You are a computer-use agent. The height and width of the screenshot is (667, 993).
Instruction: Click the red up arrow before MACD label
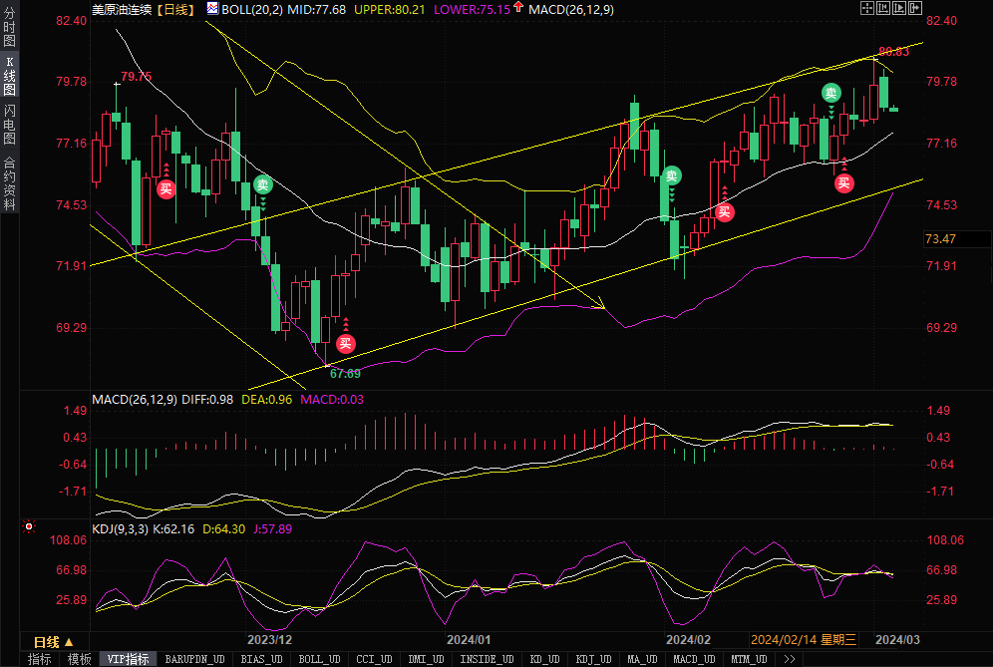point(519,8)
